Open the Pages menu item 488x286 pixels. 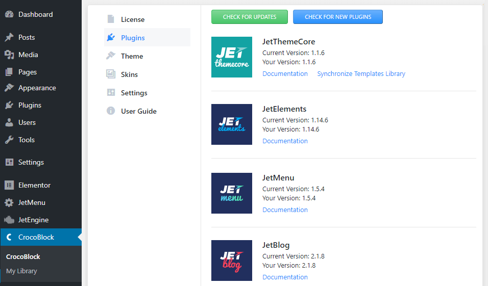point(28,72)
